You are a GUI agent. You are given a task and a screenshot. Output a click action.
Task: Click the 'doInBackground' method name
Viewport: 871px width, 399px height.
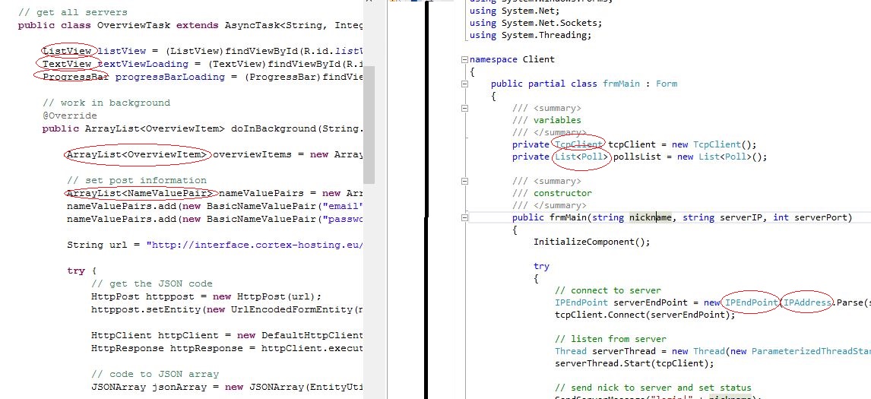pyautogui.click(x=272, y=128)
